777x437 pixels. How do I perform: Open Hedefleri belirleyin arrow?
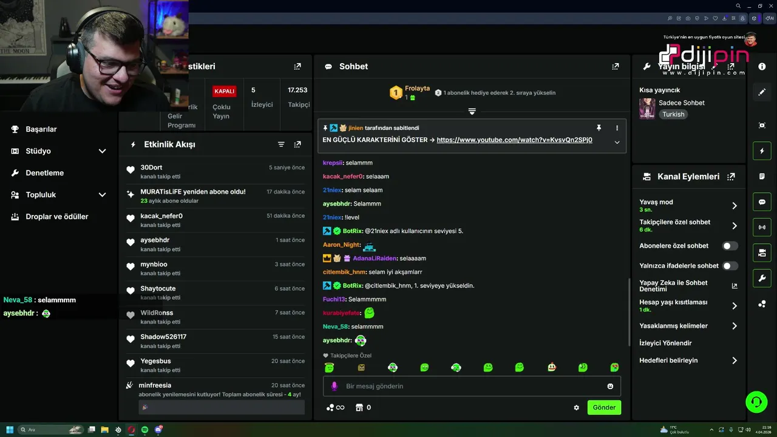pyautogui.click(x=735, y=361)
